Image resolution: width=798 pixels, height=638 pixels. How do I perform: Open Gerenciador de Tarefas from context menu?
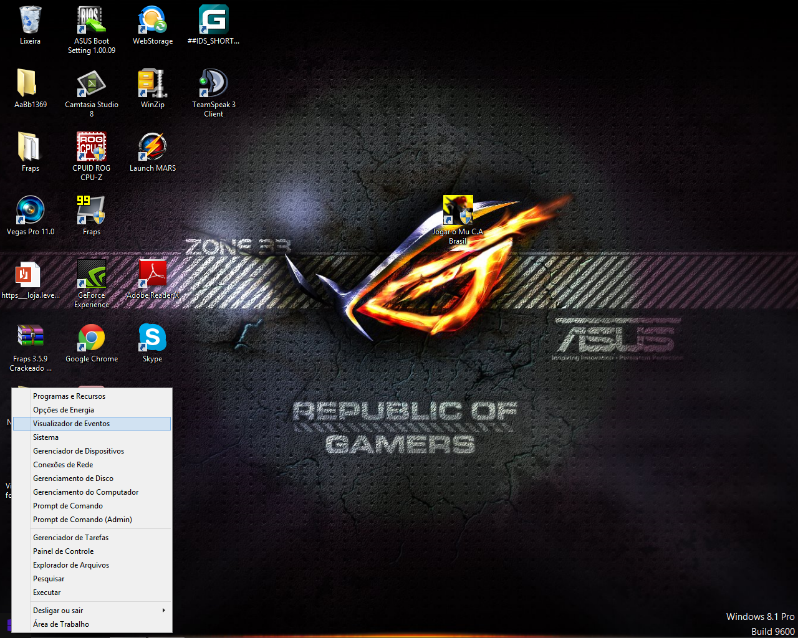[70, 538]
